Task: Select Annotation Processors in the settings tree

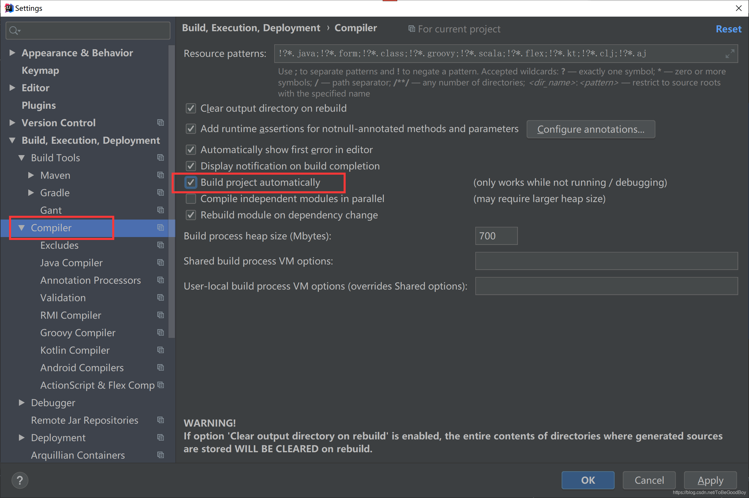Action: [90, 280]
